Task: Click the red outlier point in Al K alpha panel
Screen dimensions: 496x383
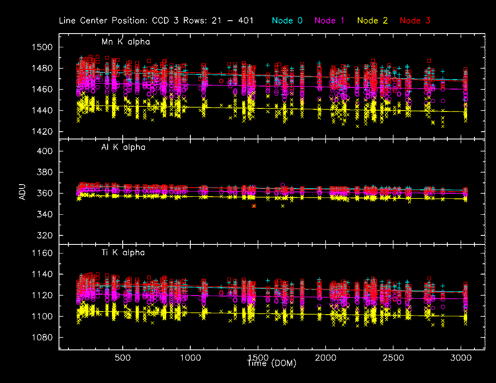Action: (x=254, y=206)
